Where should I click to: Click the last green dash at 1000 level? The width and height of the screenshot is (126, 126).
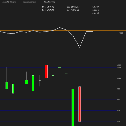click(x=93, y=78)
